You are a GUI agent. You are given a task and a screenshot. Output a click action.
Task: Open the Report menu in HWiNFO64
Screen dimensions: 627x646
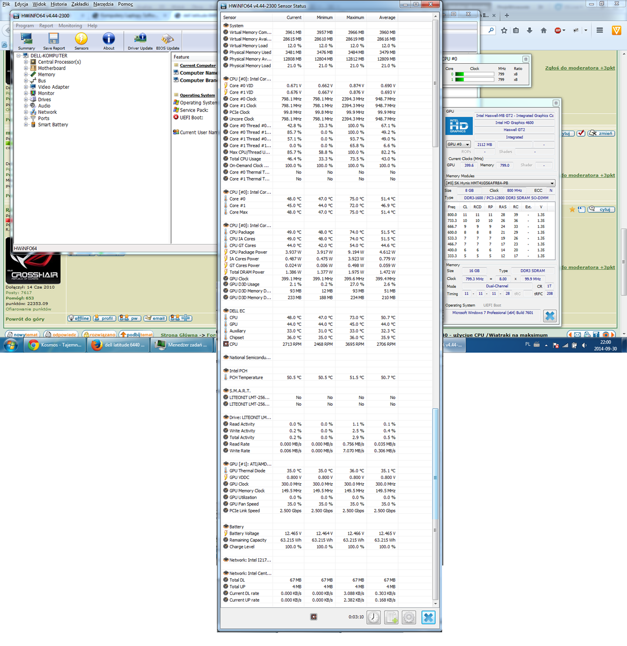46,26
